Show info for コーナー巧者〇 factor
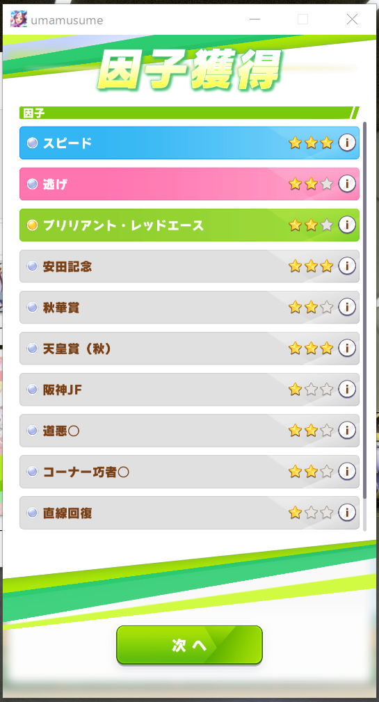This screenshot has height=702, width=379. tap(347, 472)
